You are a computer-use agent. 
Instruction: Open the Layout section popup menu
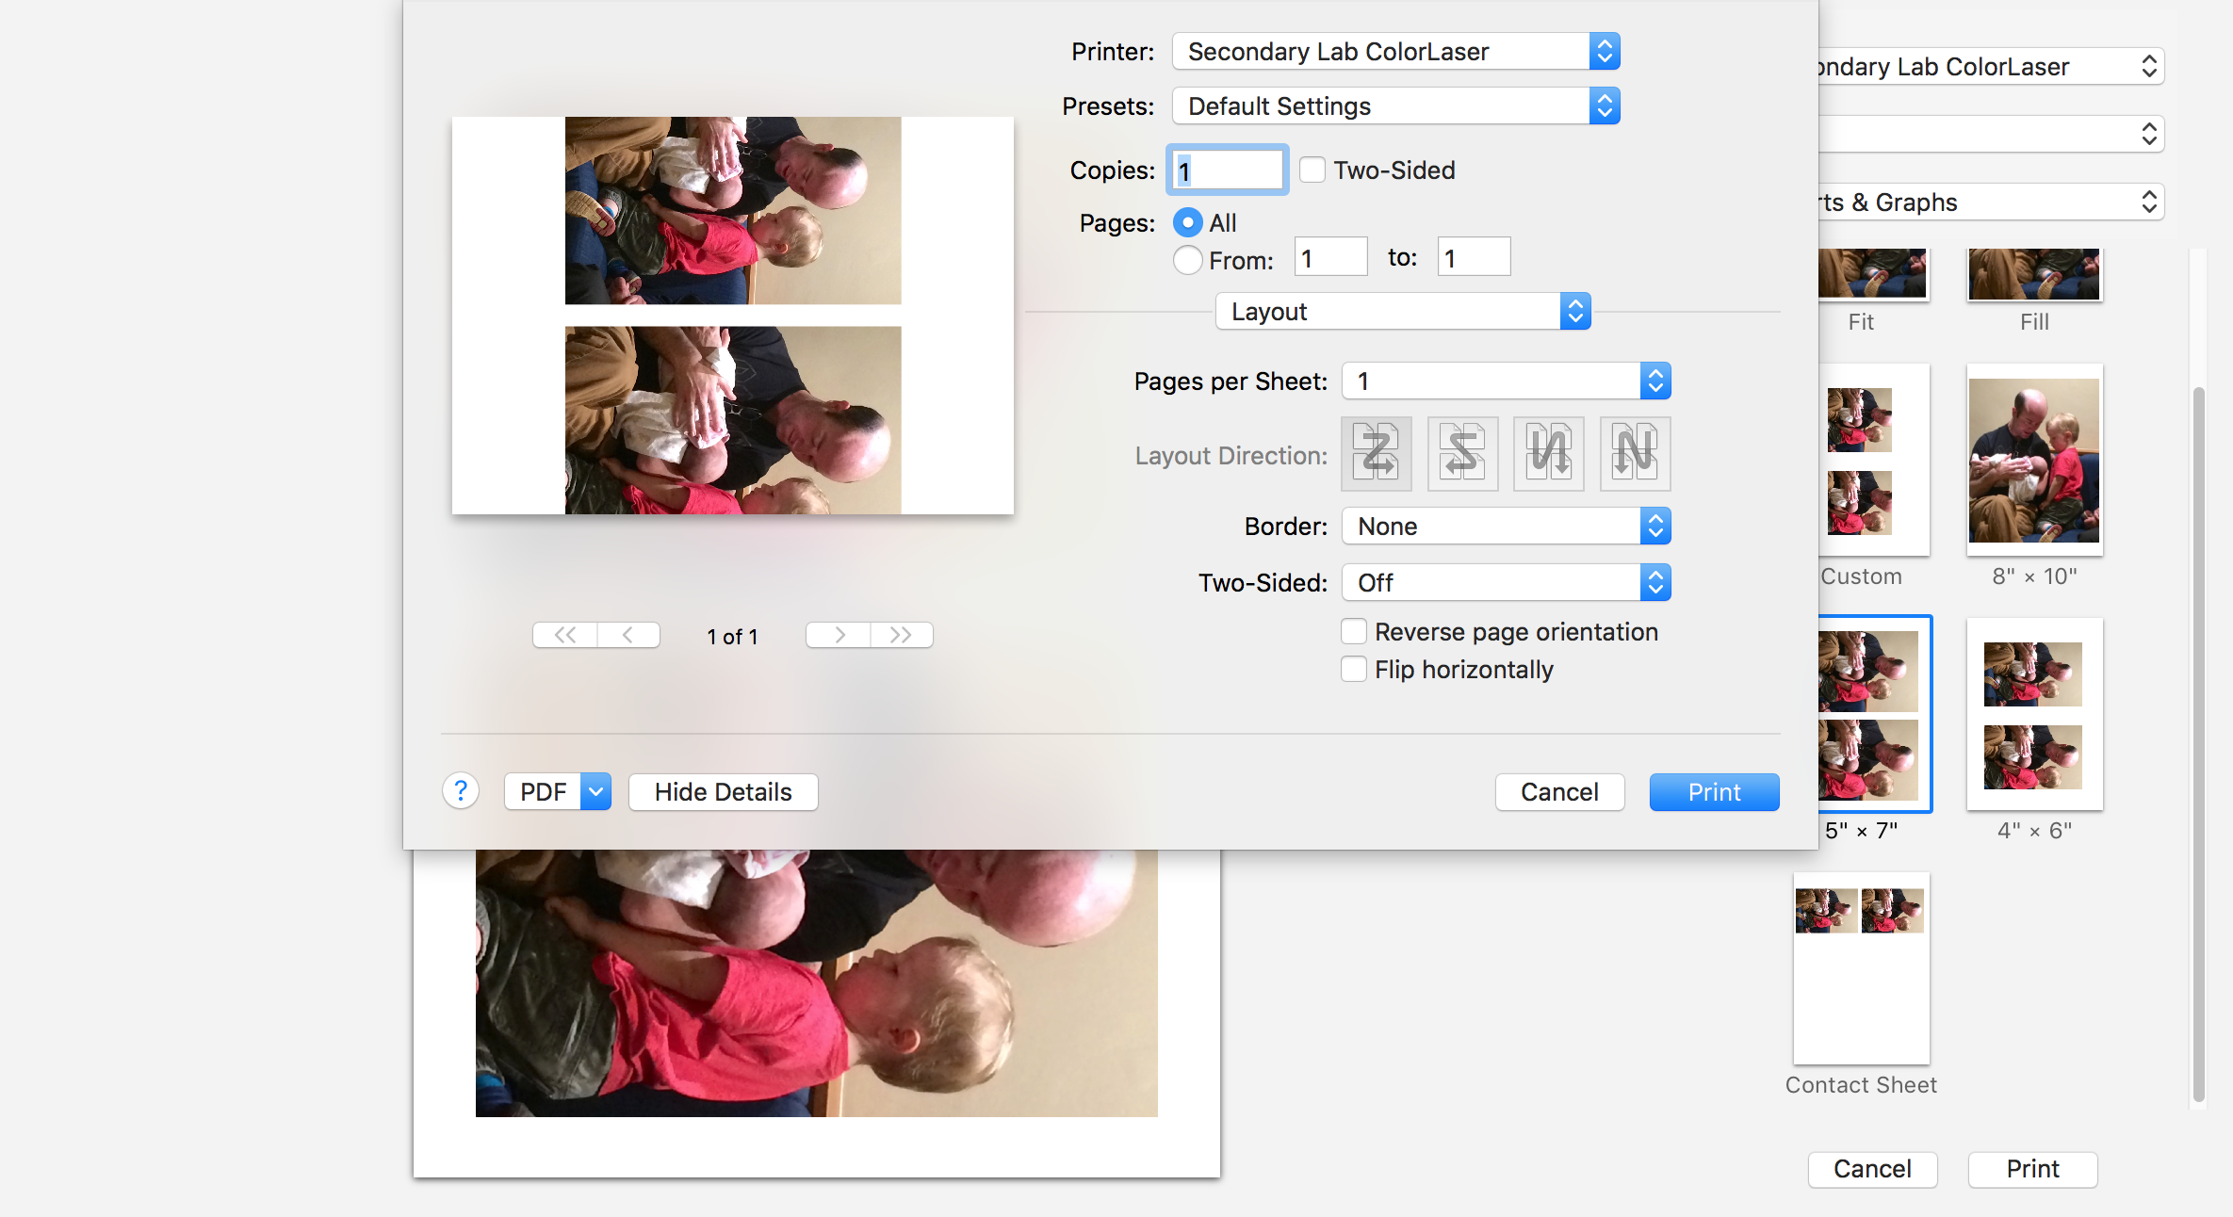tap(1402, 311)
